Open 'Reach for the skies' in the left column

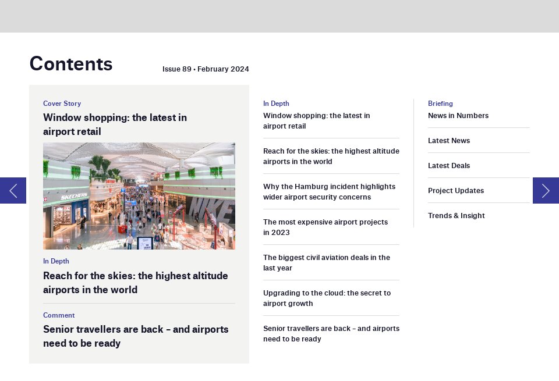pos(135,283)
